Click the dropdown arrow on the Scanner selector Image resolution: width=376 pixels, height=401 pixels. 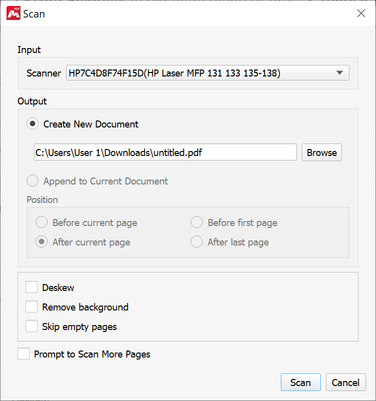tap(340, 72)
